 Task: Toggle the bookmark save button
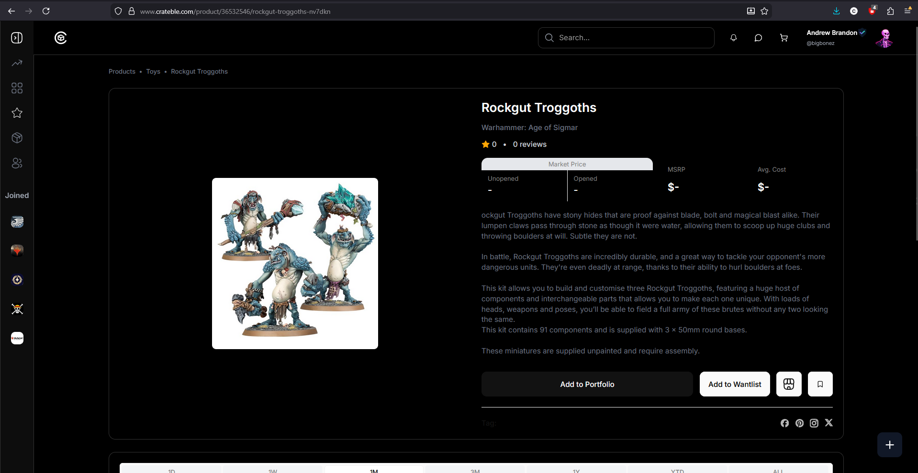click(x=820, y=384)
